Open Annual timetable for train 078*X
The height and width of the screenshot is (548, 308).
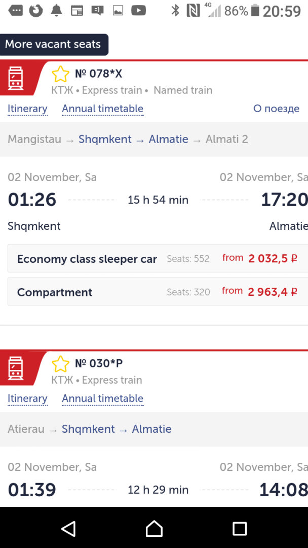(x=102, y=109)
